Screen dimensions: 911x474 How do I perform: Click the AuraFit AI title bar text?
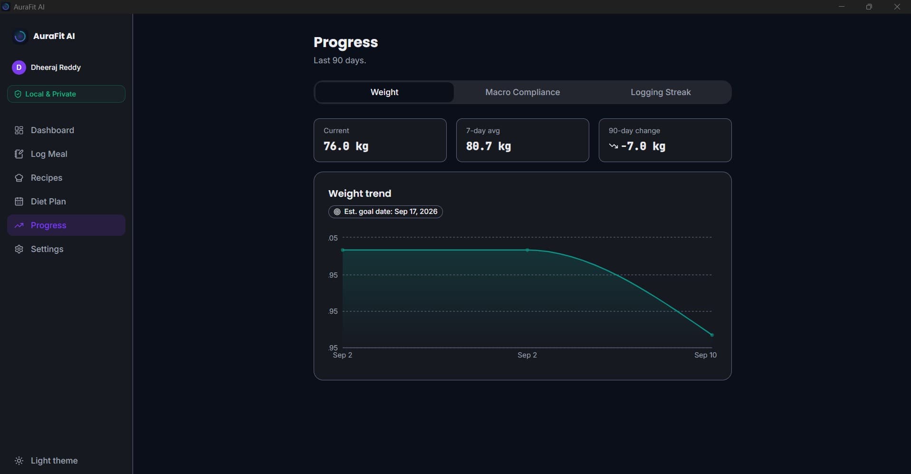click(29, 7)
